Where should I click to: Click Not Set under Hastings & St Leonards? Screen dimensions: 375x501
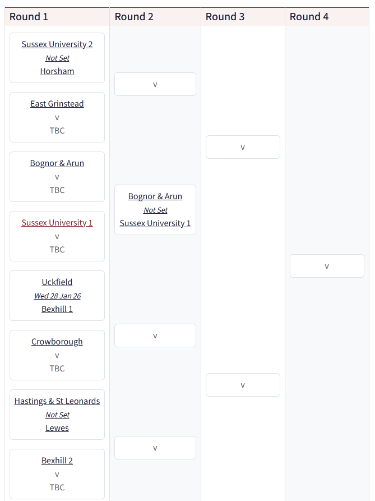pyautogui.click(x=57, y=415)
